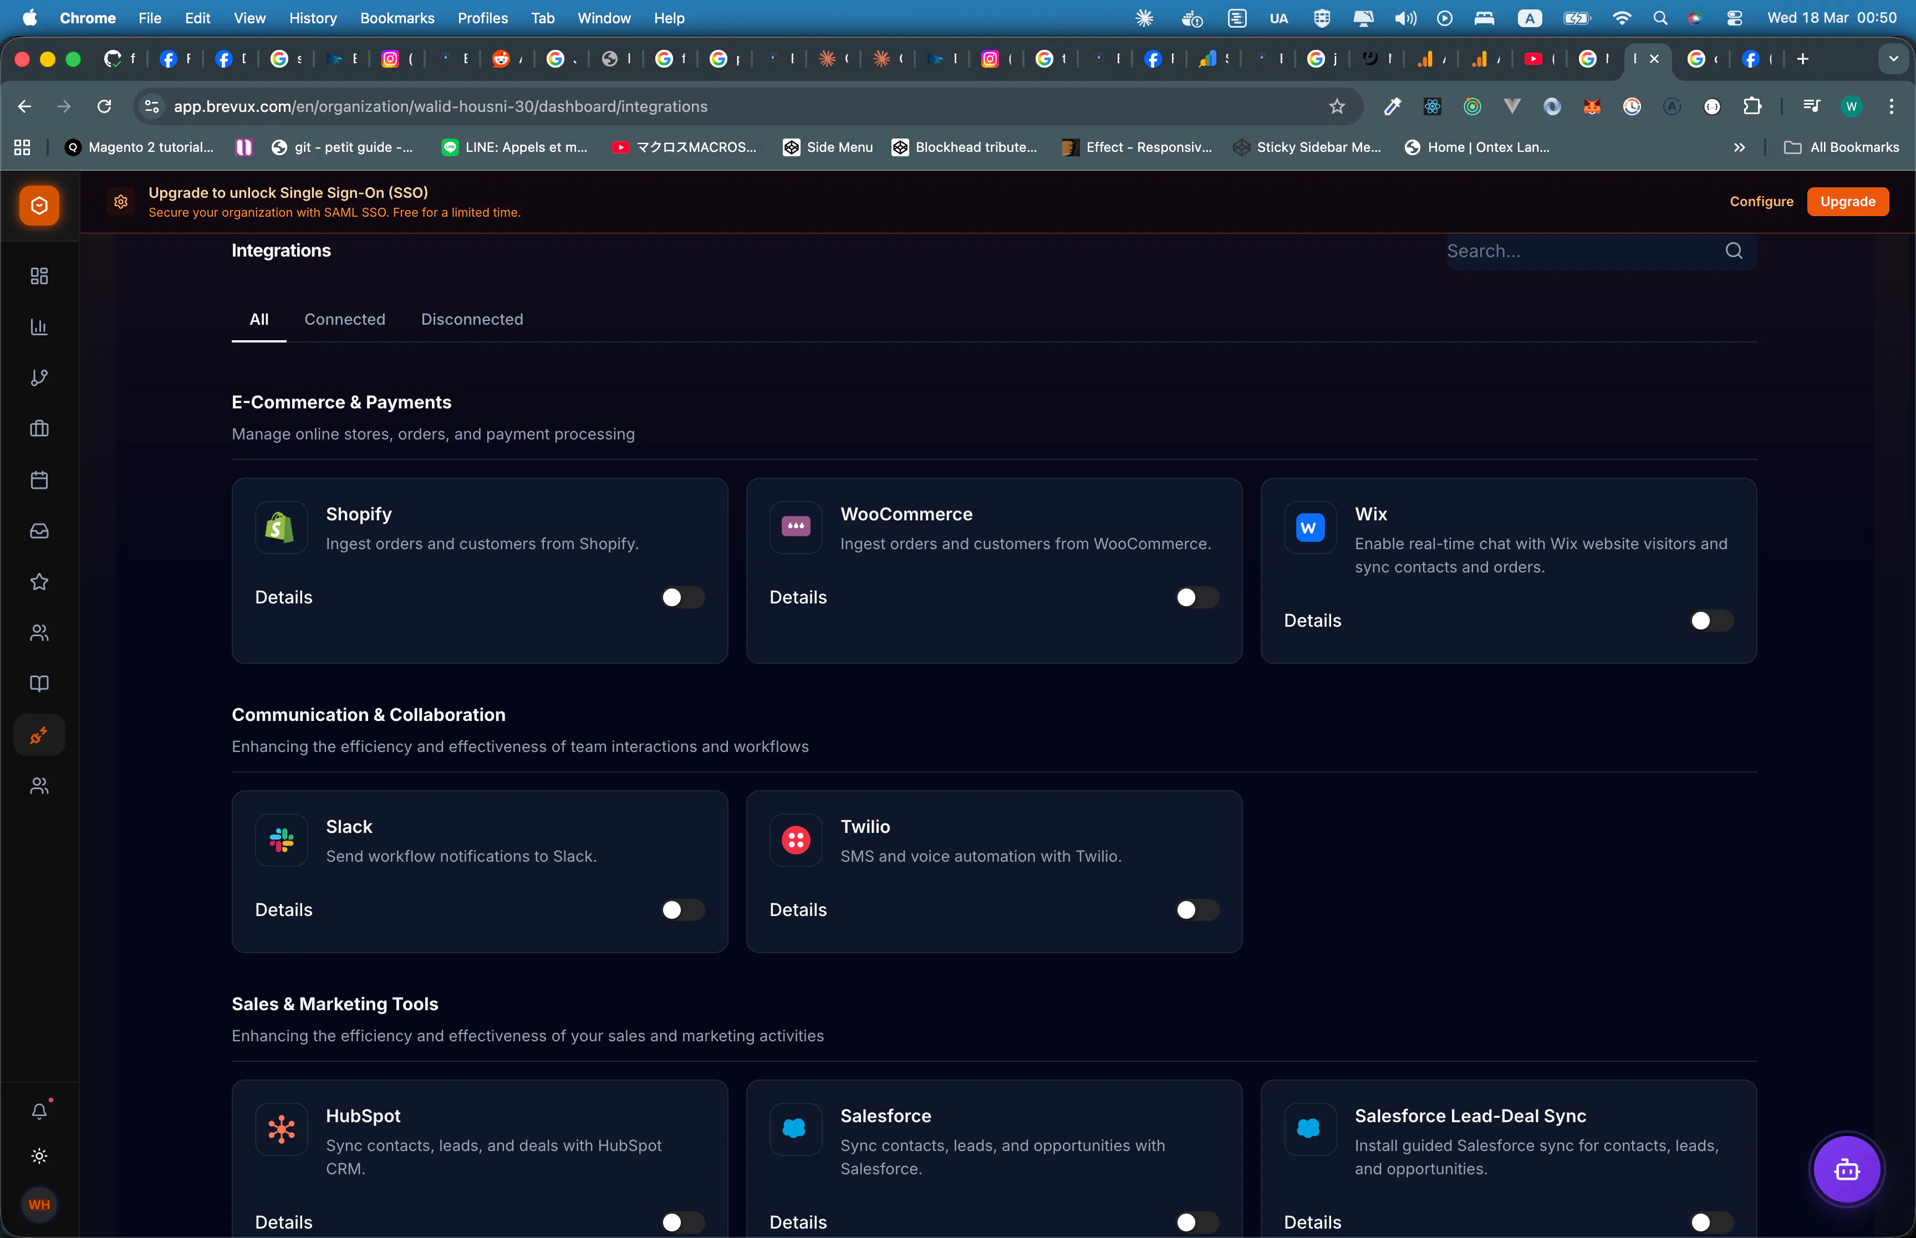Enable the Wix integration toggle
This screenshot has width=1916, height=1238.
point(1712,621)
